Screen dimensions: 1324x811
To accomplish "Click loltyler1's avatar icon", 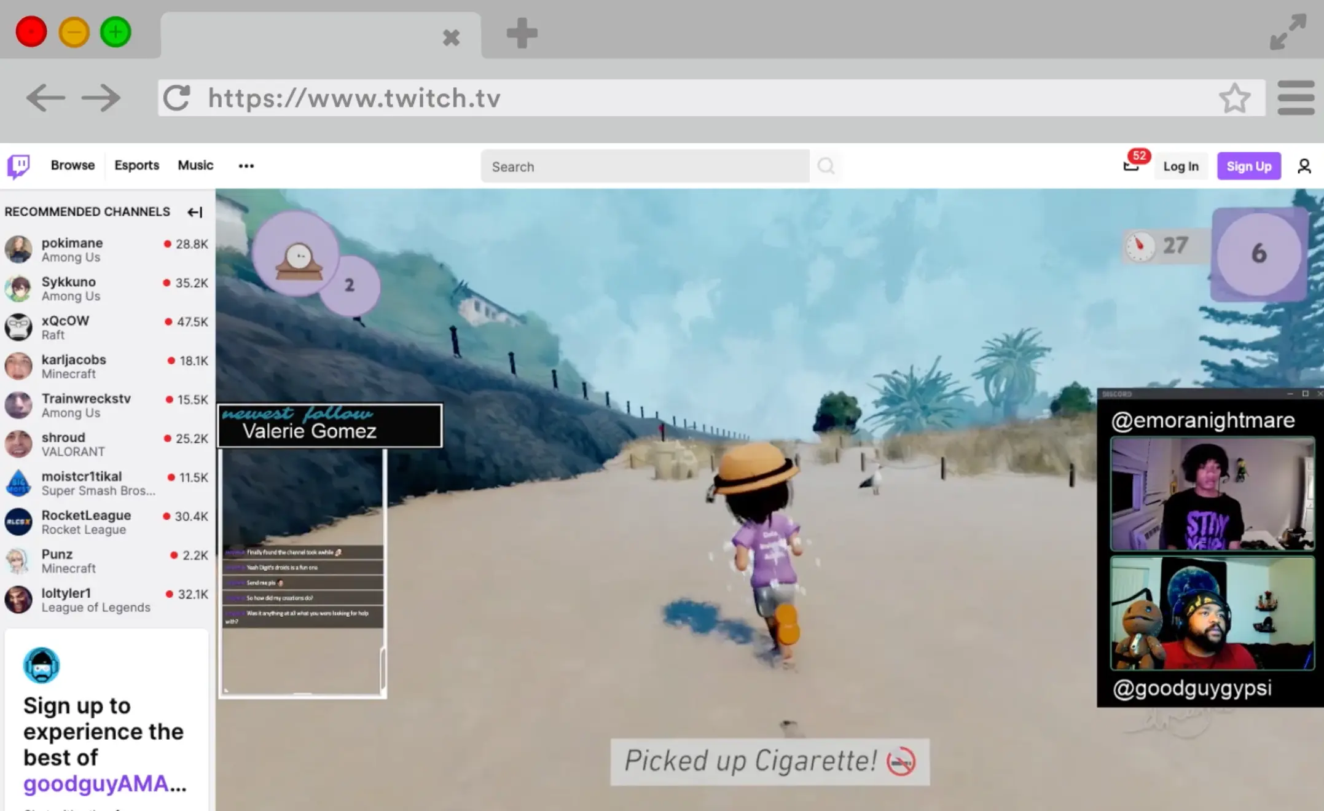I will pos(18,600).
